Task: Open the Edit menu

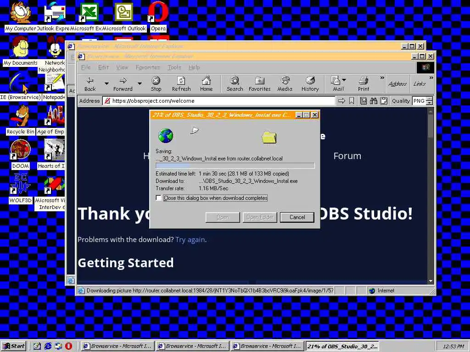Action: [x=103, y=67]
